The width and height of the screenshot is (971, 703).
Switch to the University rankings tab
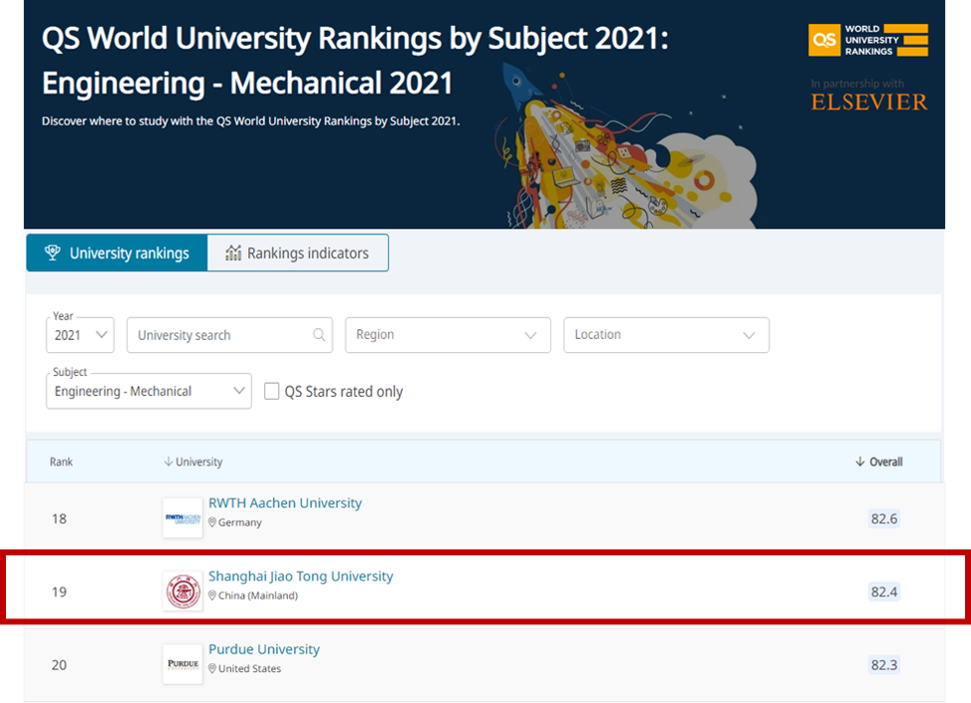pos(117,253)
